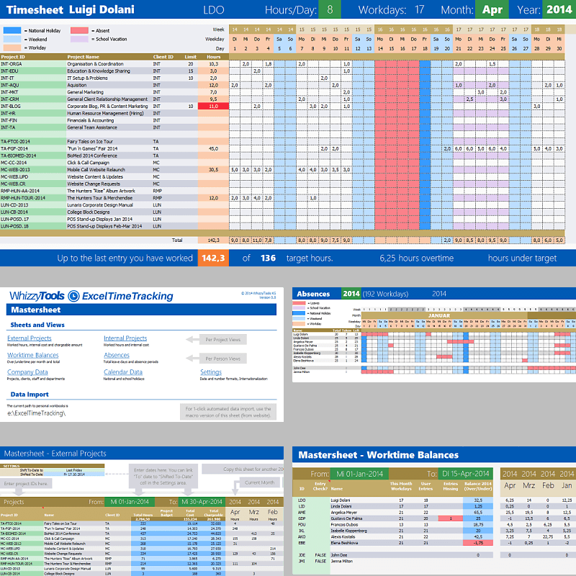Image resolution: width=576 pixels, height=576 pixels.
Task: Open the Absences sheet link
Action: [115, 355]
